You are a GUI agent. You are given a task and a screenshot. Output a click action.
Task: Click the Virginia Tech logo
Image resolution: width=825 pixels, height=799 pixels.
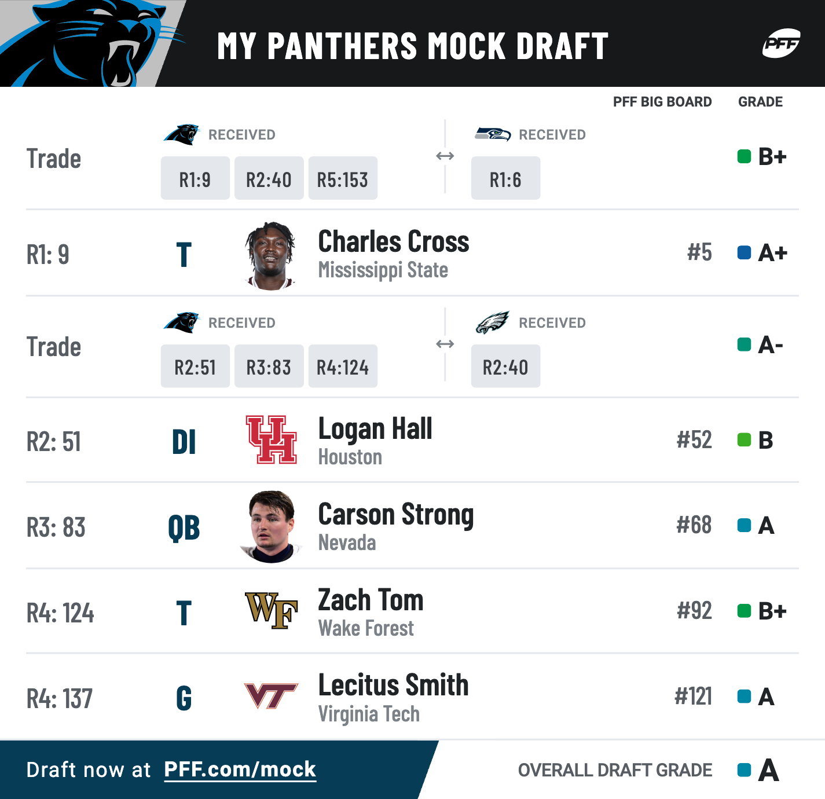(271, 696)
